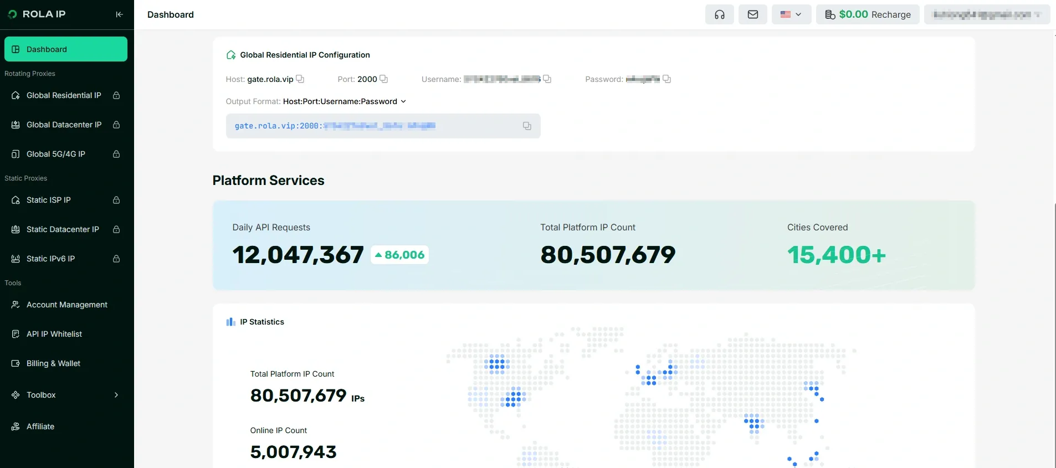Open the language flag dropdown

(x=791, y=14)
